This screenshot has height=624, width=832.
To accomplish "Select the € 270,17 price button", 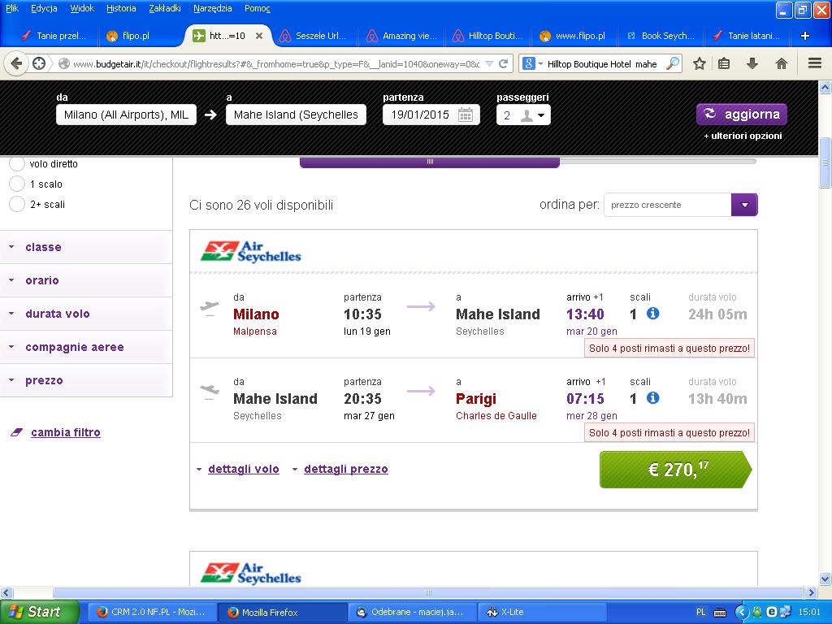I will click(675, 470).
